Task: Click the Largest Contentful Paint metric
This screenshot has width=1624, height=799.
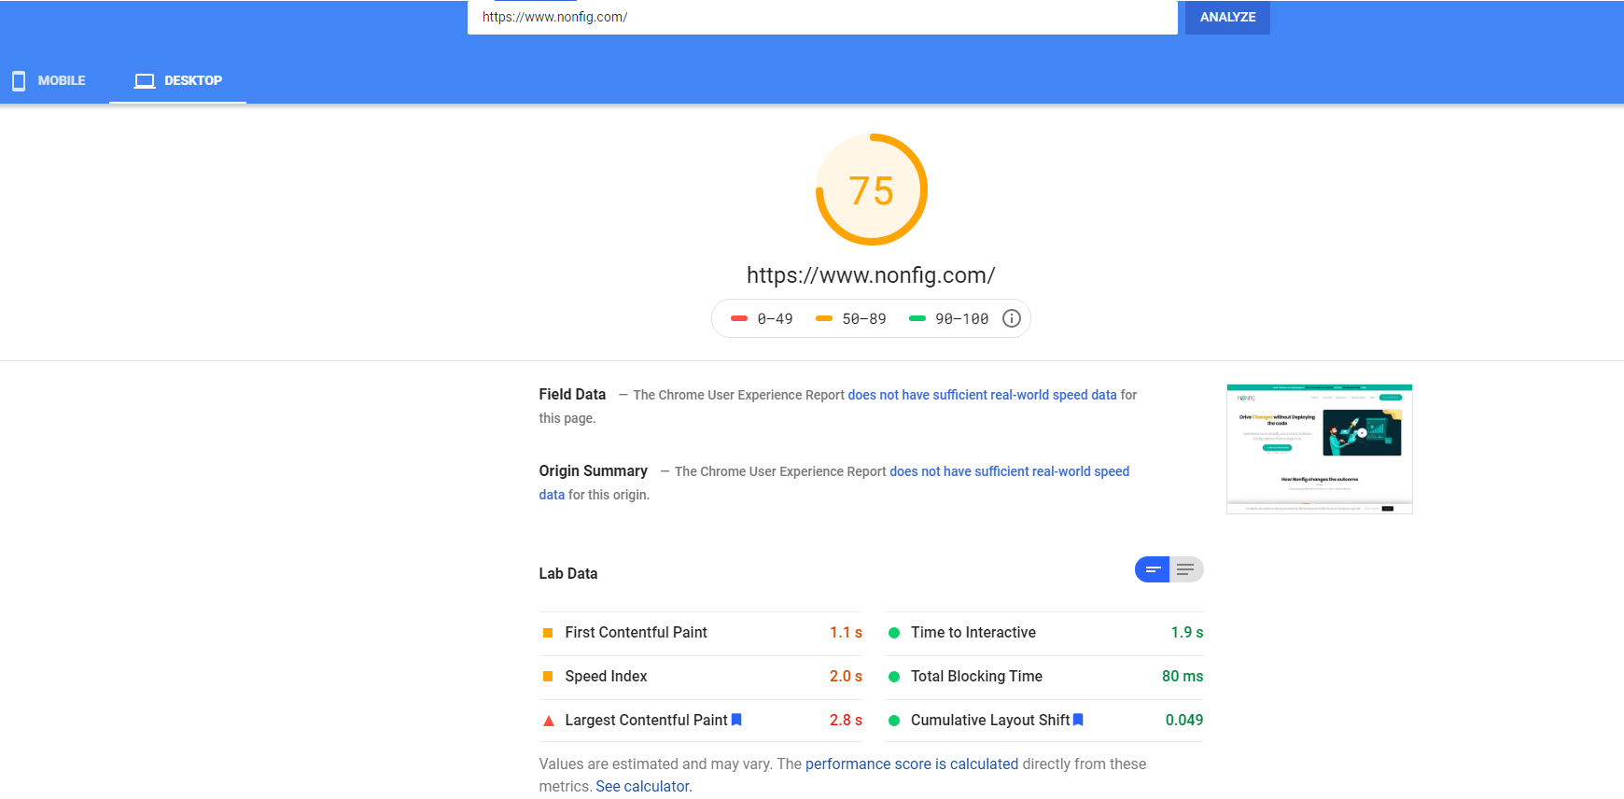Action: coord(701,721)
